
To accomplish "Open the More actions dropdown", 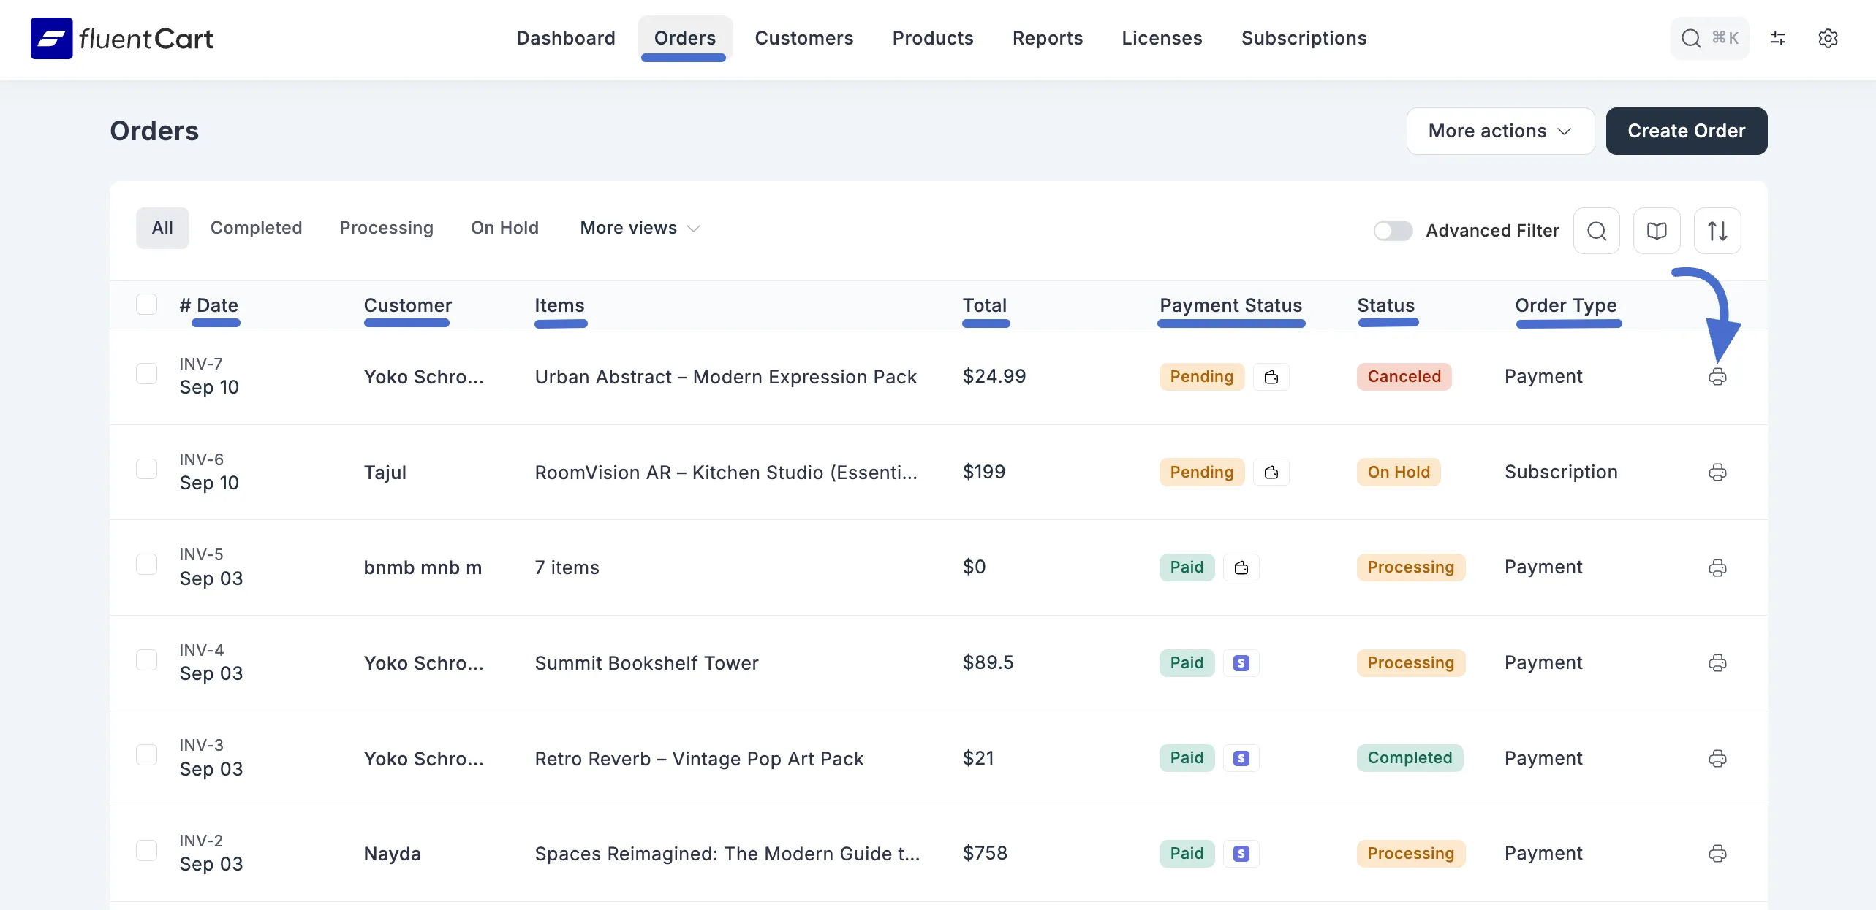I will click(1500, 131).
